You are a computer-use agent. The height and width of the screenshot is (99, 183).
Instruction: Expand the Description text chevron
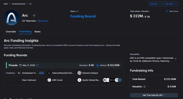coord(176,59)
